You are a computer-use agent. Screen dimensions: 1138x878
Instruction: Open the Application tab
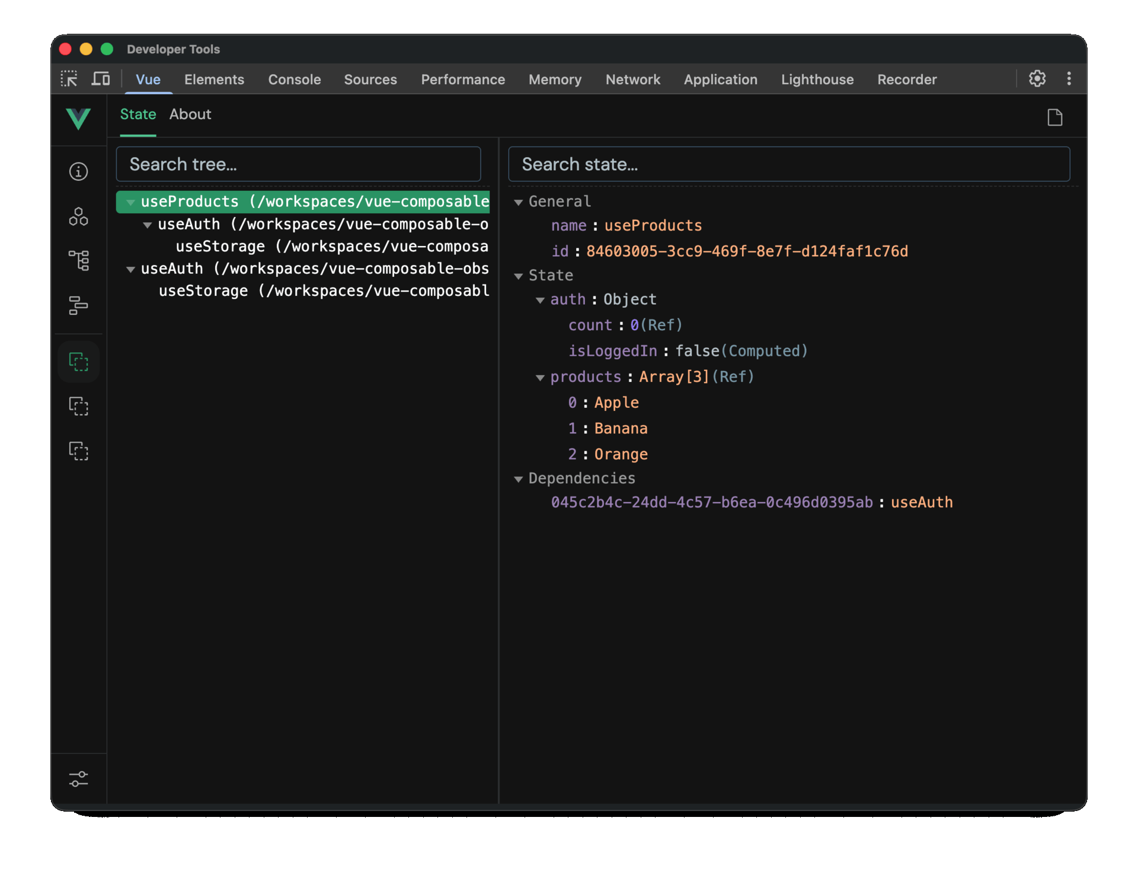coord(721,79)
